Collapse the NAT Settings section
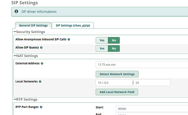 [x=15, y=56]
